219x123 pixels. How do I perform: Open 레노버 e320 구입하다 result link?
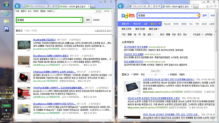point(44,40)
